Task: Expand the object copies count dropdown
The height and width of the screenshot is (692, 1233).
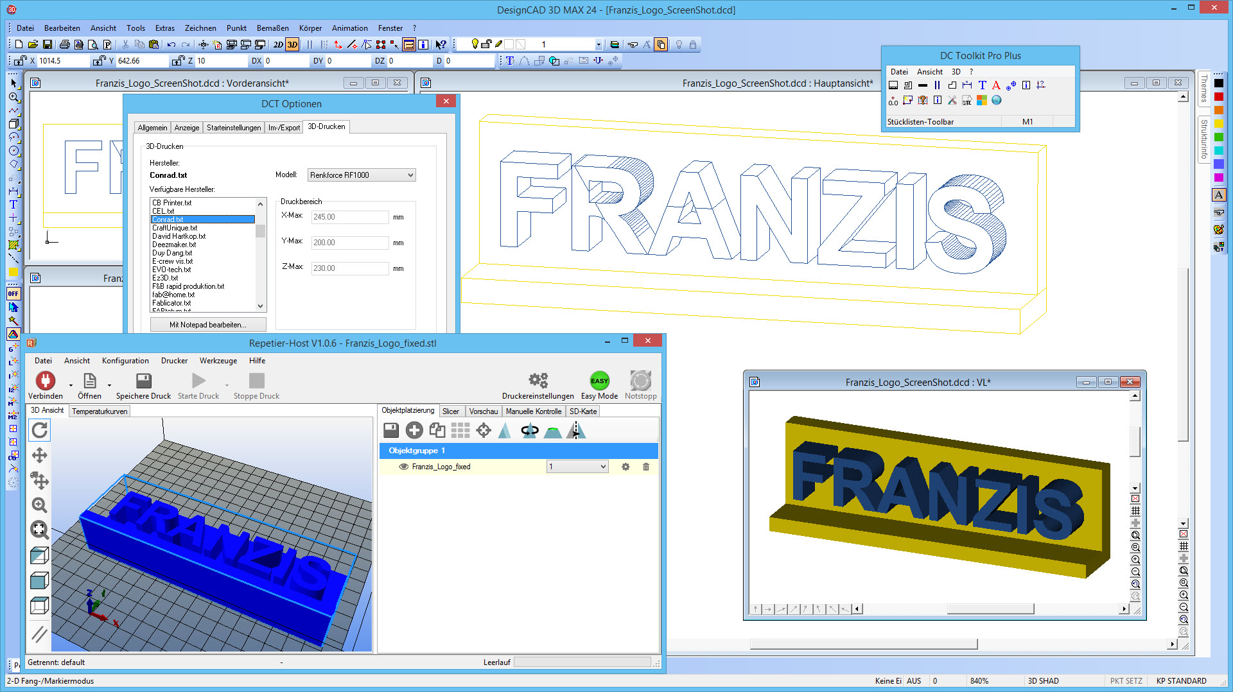Action: (x=602, y=467)
